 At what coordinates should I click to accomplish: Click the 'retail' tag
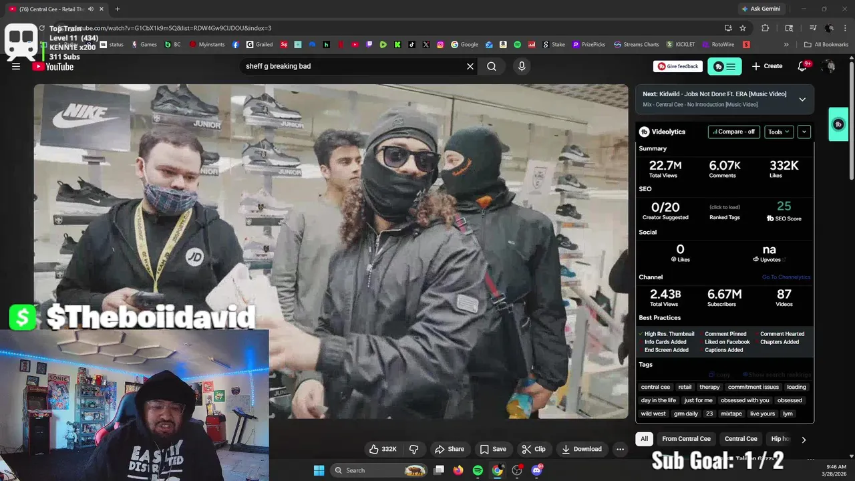point(685,387)
